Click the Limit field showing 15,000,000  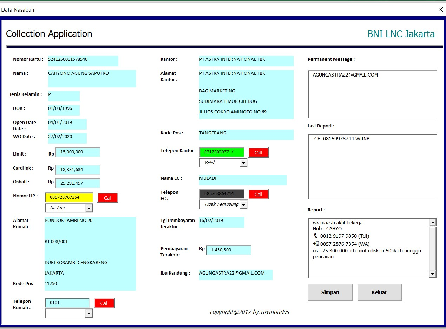78,152
